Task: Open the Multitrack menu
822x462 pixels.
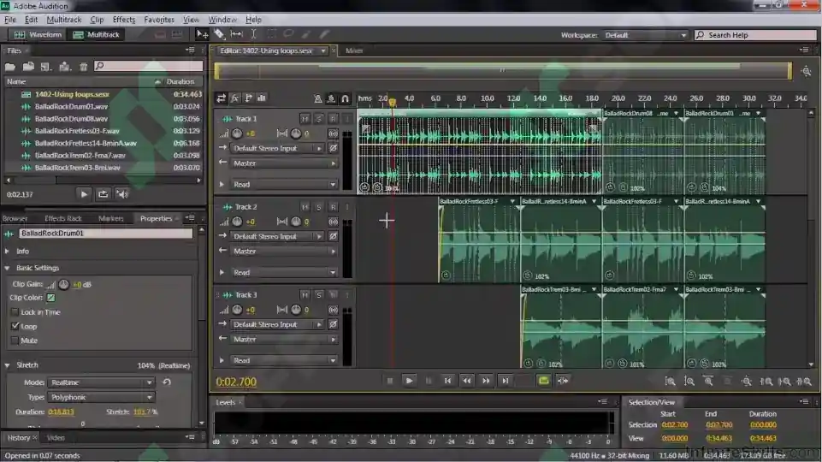Action: click(x=63, y=20)
